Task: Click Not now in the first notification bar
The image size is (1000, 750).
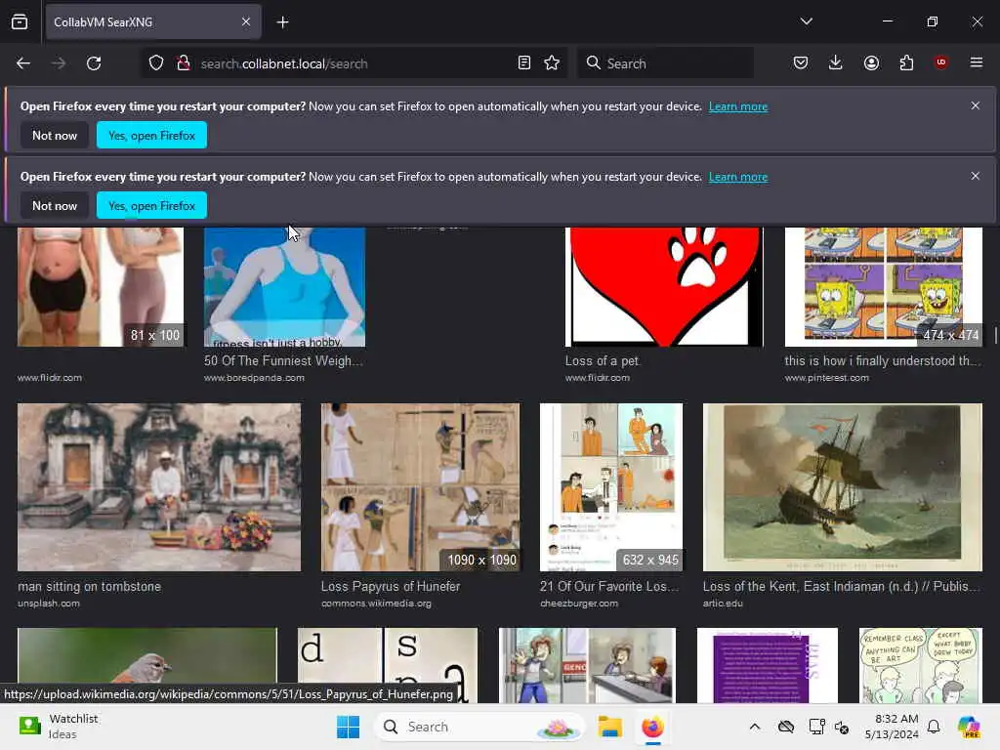Action: pos(55,135)
